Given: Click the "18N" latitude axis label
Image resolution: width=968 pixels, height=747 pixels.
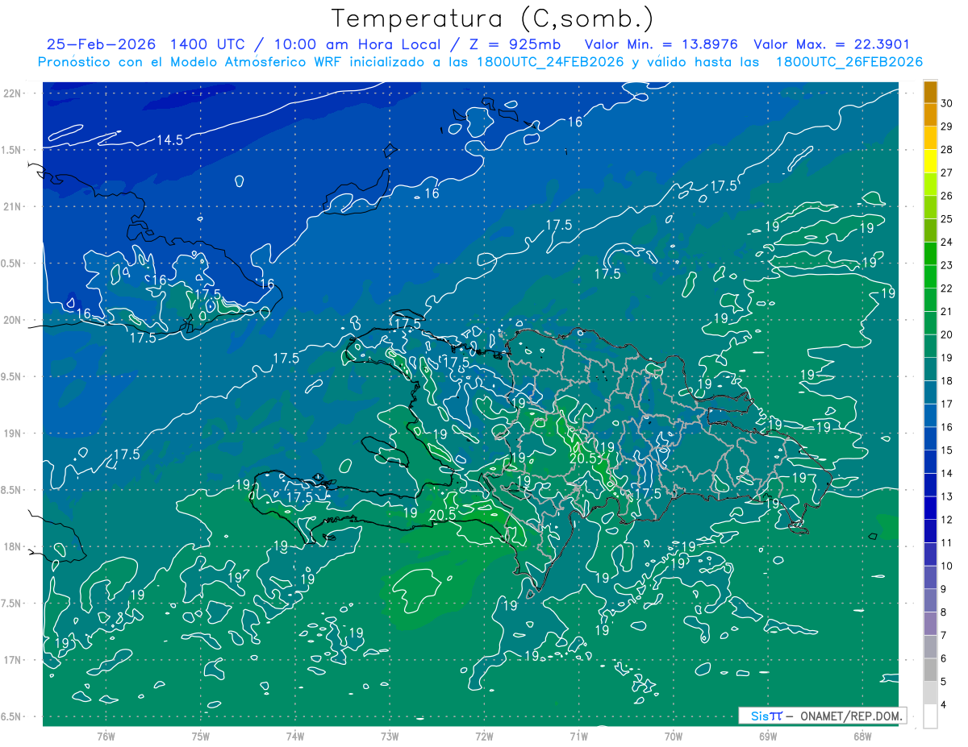Looking at the screenshot, I should (x=11, y=546).
